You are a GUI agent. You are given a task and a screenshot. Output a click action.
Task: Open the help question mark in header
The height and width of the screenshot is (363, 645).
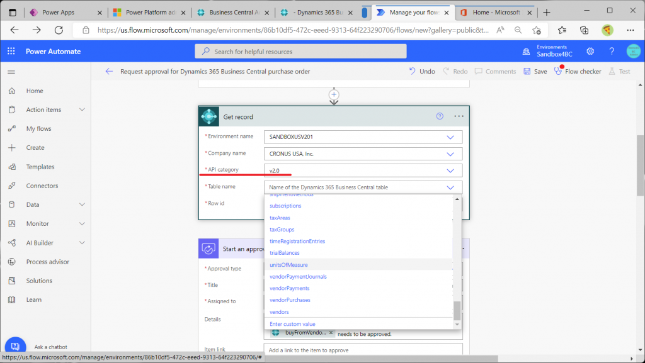click(612, 51)
